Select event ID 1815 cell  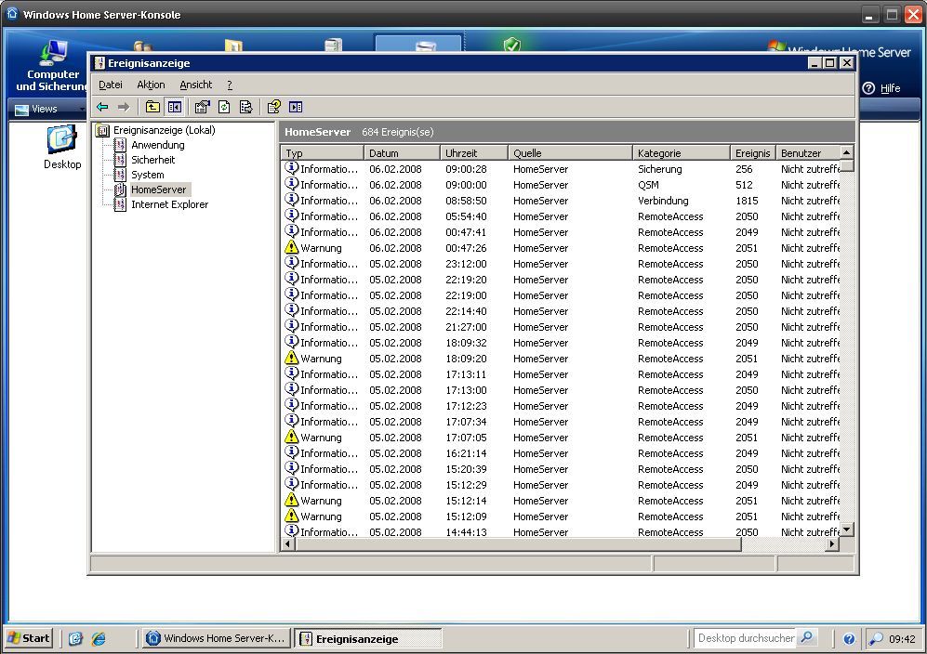tap(747, 201)
